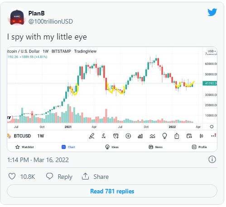Click the plus circle add icon
Screen dimensions: 226x207
128,136
